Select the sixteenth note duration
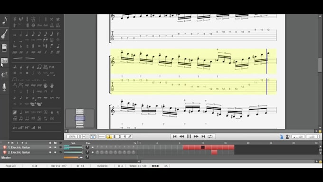The width and height of the screenshot is (323, 182). tap(39, 34)
